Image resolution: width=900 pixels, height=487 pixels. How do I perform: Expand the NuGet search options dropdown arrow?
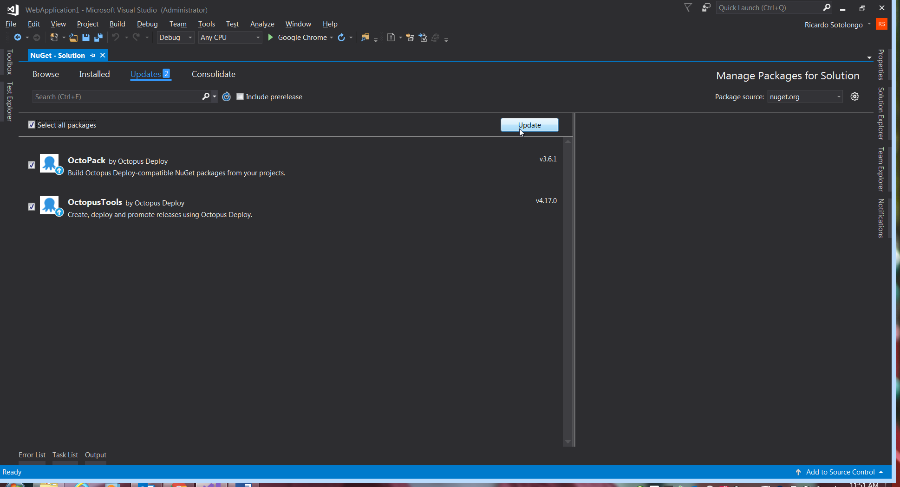click(215, 96)
